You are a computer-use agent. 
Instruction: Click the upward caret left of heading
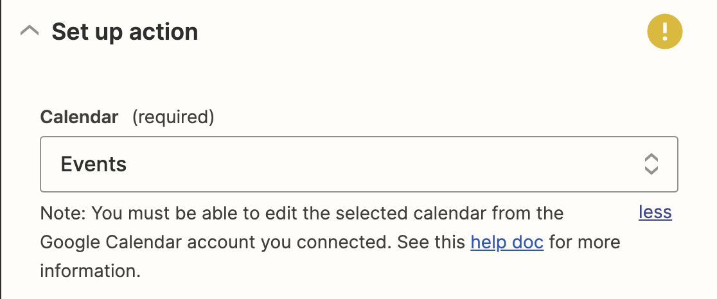point(30,32)
